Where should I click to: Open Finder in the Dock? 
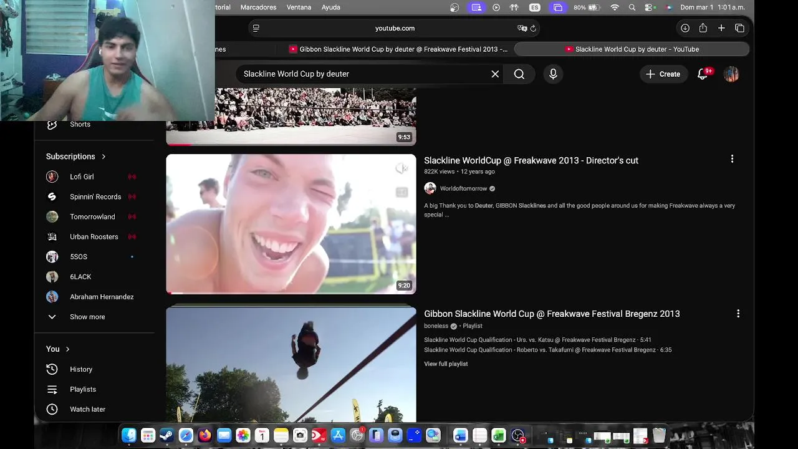coord(129,435)
